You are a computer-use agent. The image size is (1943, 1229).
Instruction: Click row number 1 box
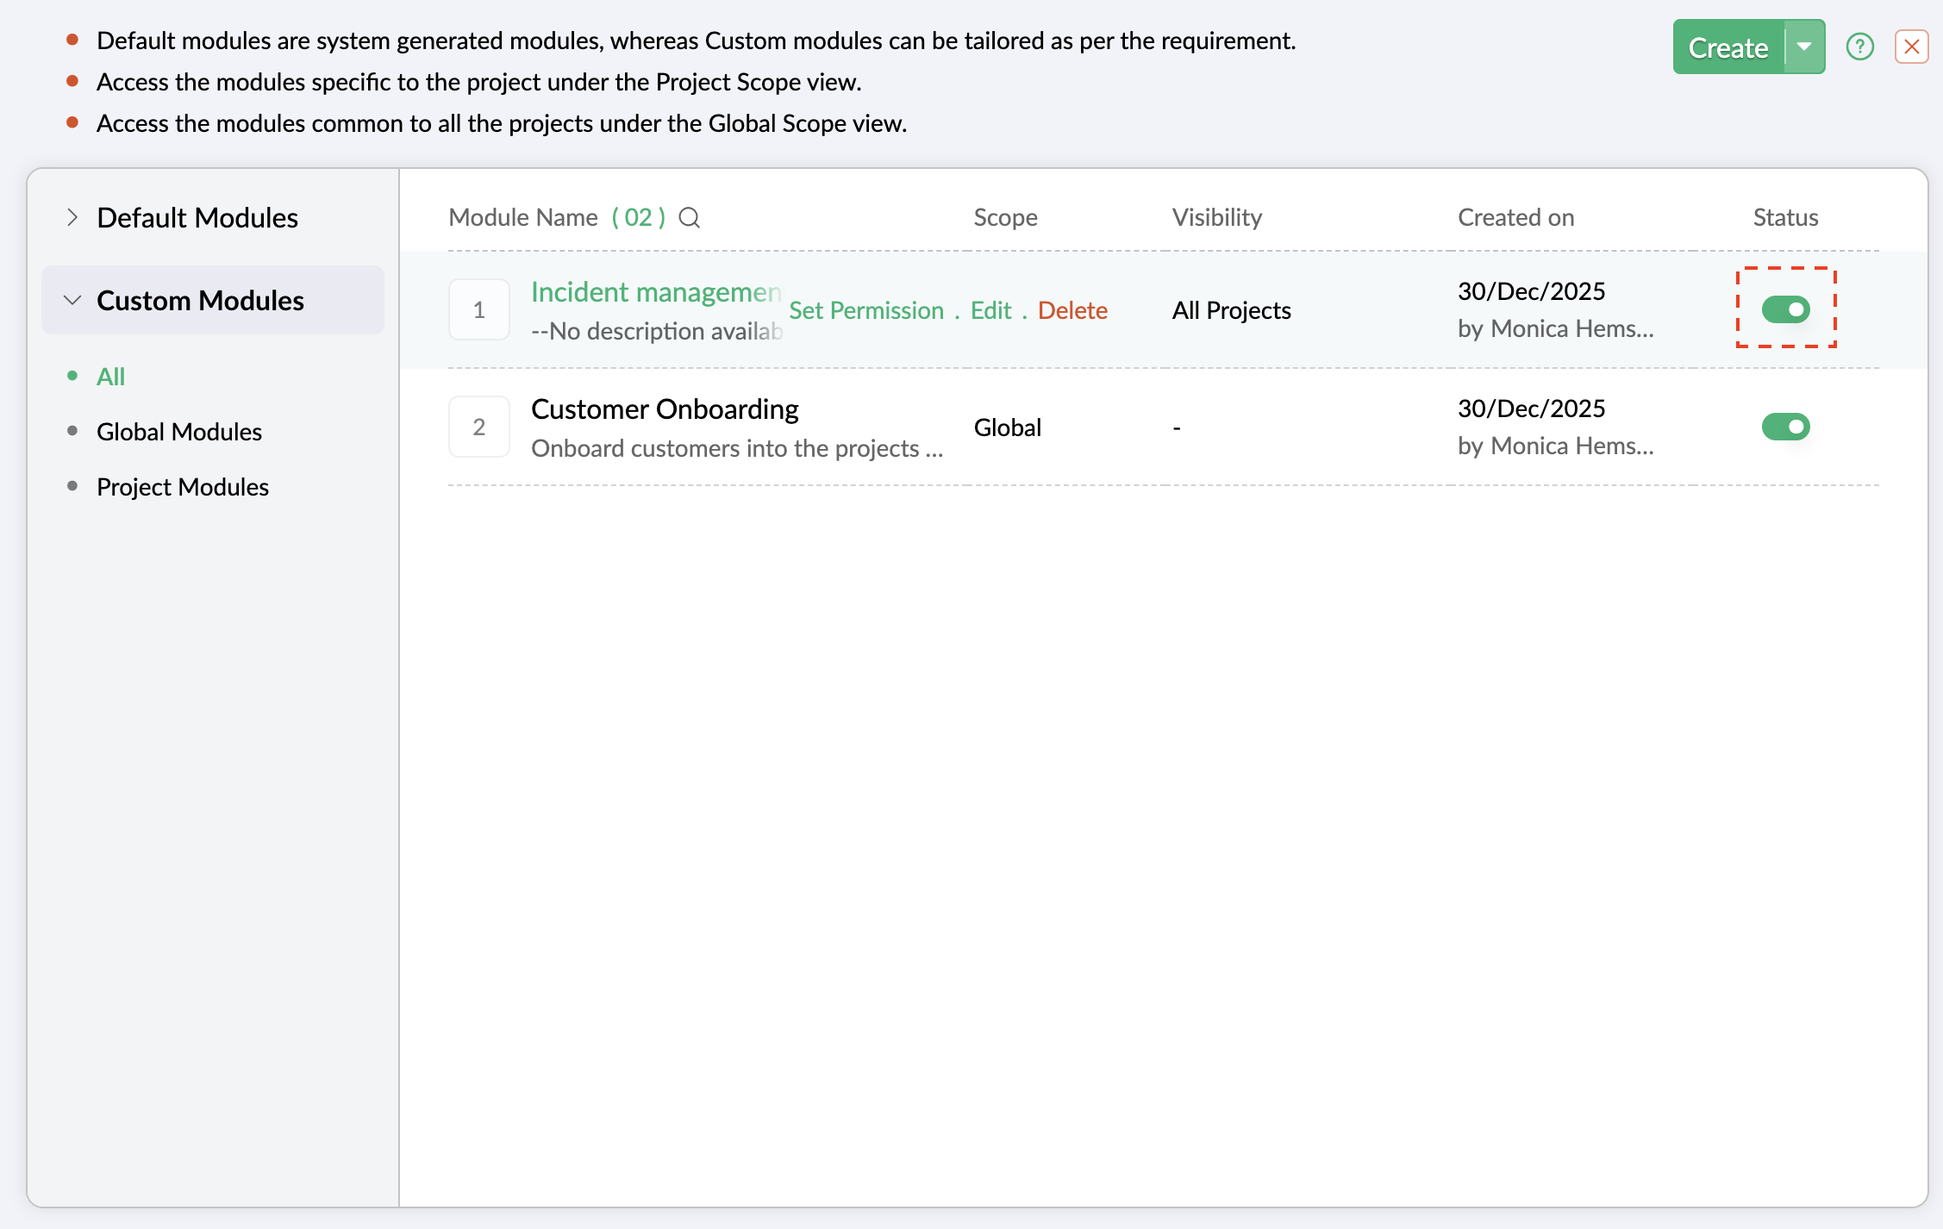pos(478,310)
